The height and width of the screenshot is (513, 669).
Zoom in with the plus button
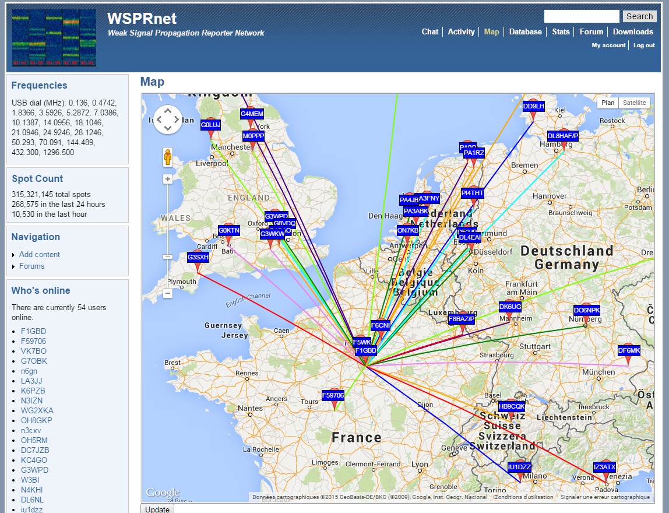pos(168,179)
